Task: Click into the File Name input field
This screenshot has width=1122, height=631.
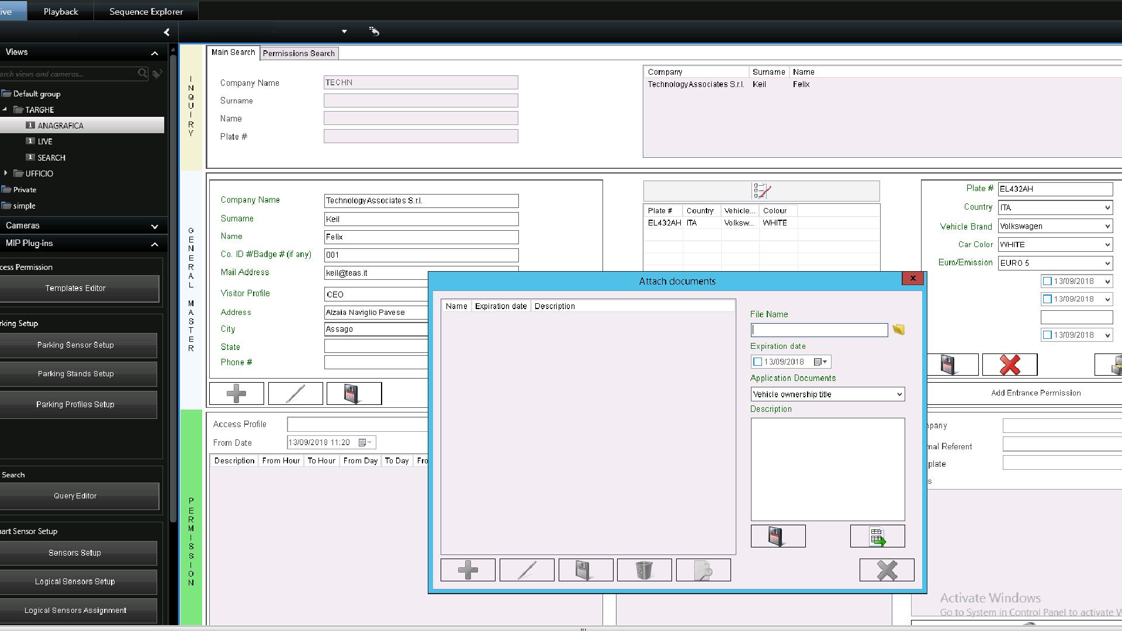Action: point(819,331)
